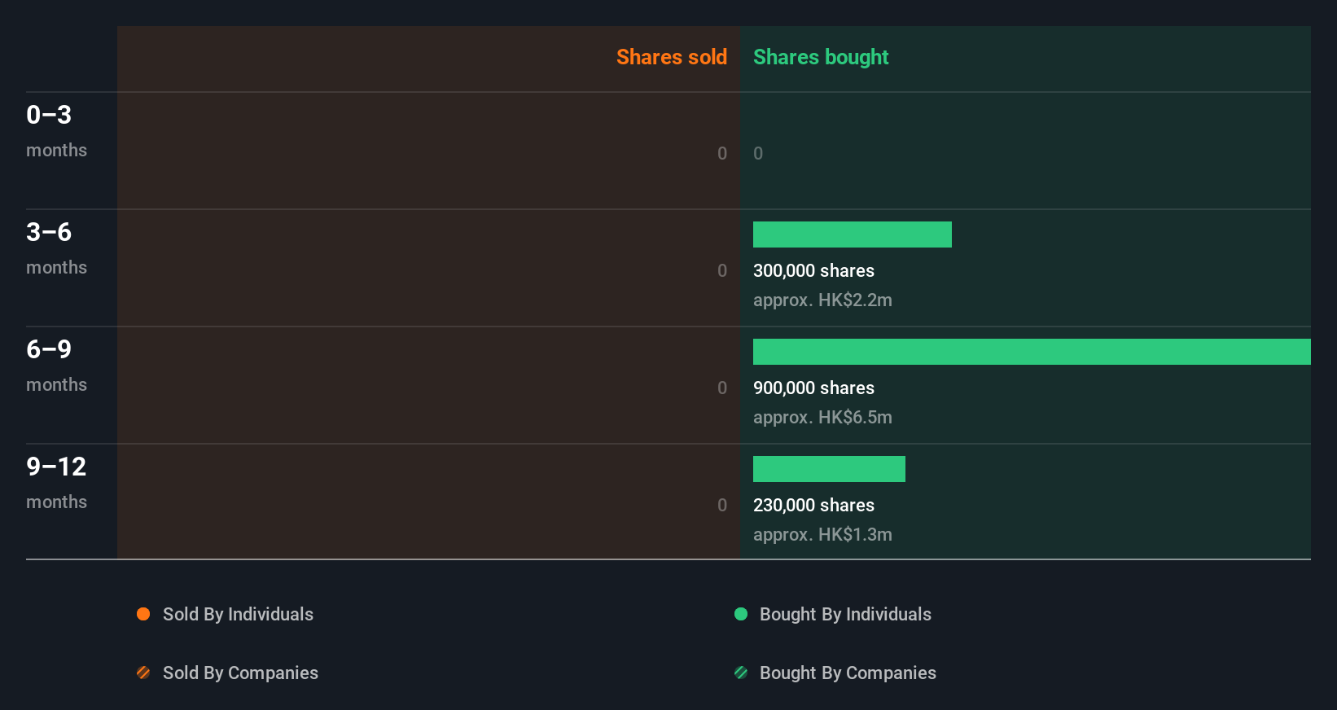1337x710 pixels.
Task: Click shares sold zero in 3–6 months row
Action: coord(722,270)
